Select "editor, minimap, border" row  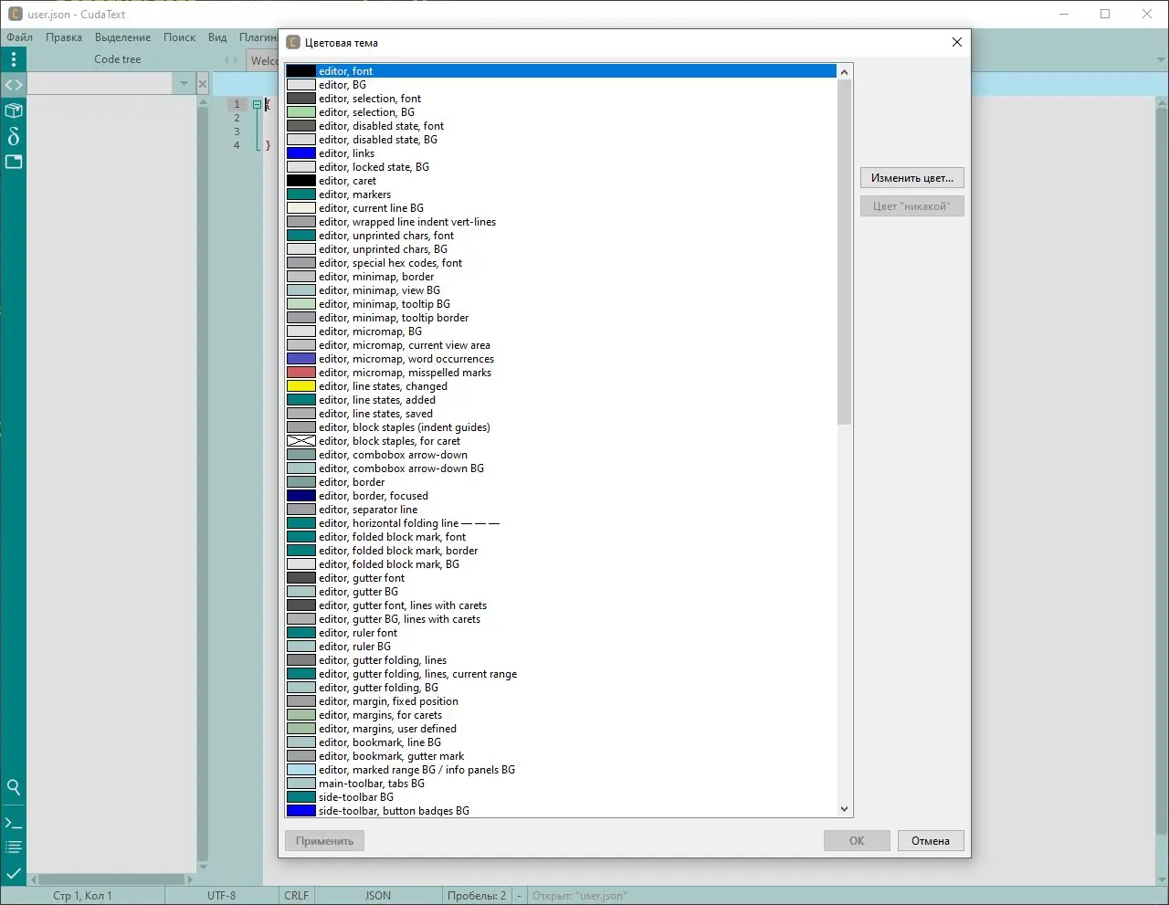pos(561,277)
